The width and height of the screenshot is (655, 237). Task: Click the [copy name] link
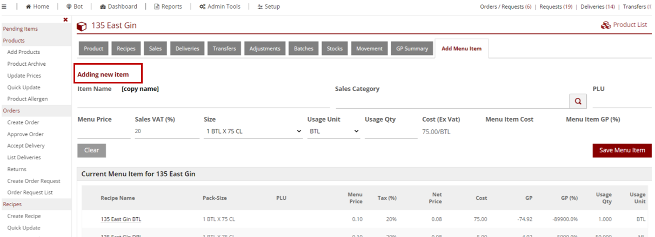(140, 89)
